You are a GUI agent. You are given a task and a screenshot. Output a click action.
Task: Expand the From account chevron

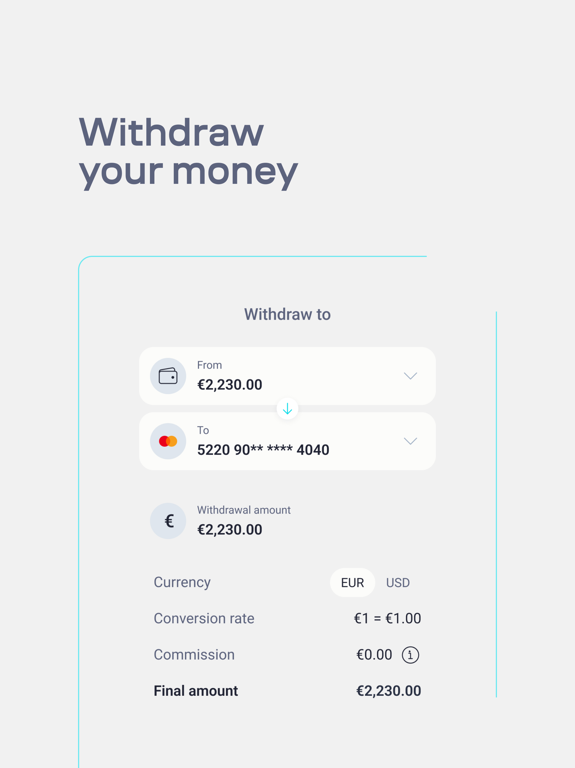pos(410,376)
